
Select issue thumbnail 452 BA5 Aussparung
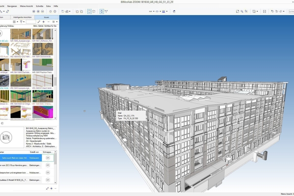(x=21, y=81)
